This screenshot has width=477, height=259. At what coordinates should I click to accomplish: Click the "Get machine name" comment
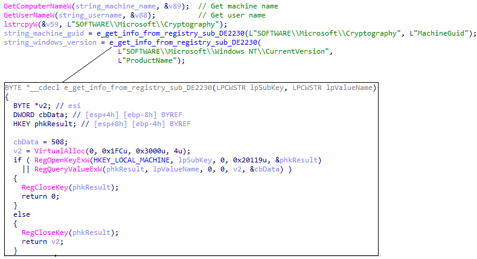(236, 5)
